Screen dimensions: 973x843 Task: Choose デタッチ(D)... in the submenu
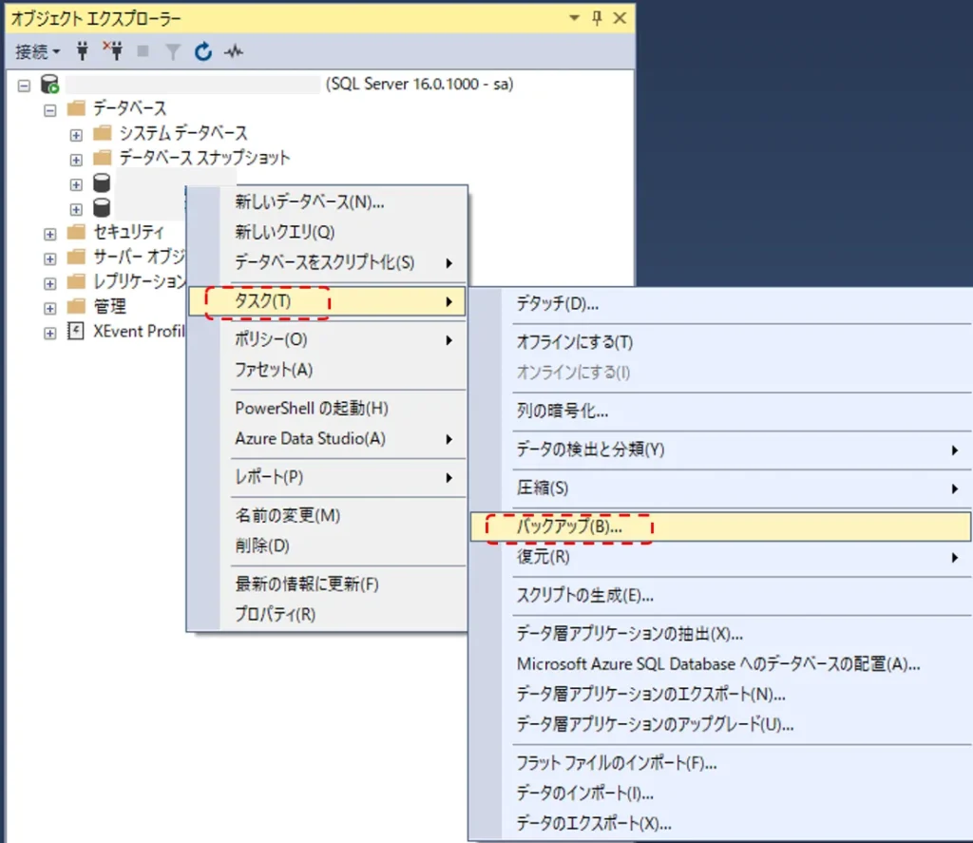557,304
